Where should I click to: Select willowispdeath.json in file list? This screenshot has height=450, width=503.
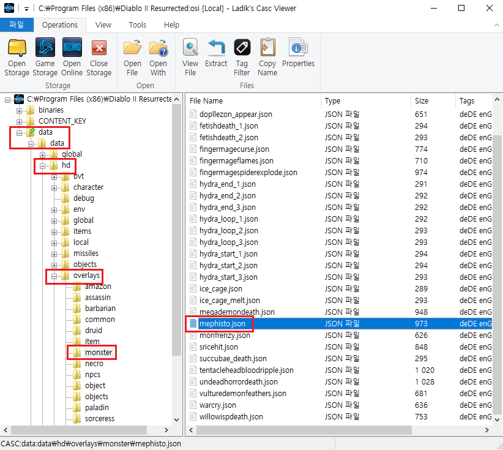tap(231, 416)
